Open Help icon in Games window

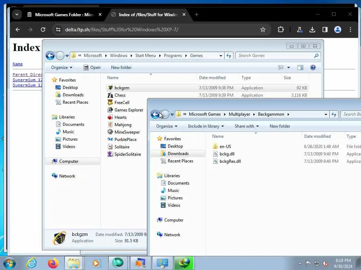click(313, 67)
